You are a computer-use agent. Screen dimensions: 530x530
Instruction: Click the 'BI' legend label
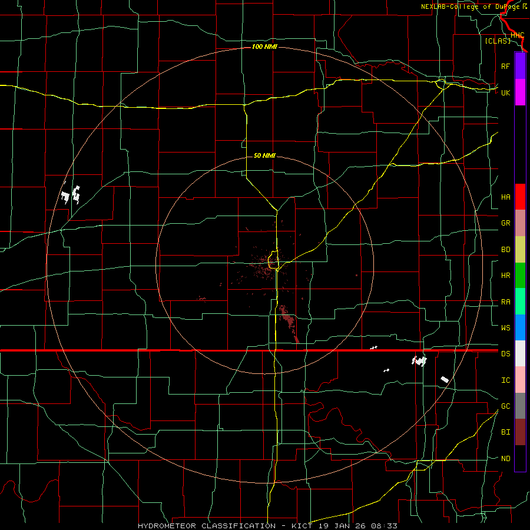[x=505, y=432]
